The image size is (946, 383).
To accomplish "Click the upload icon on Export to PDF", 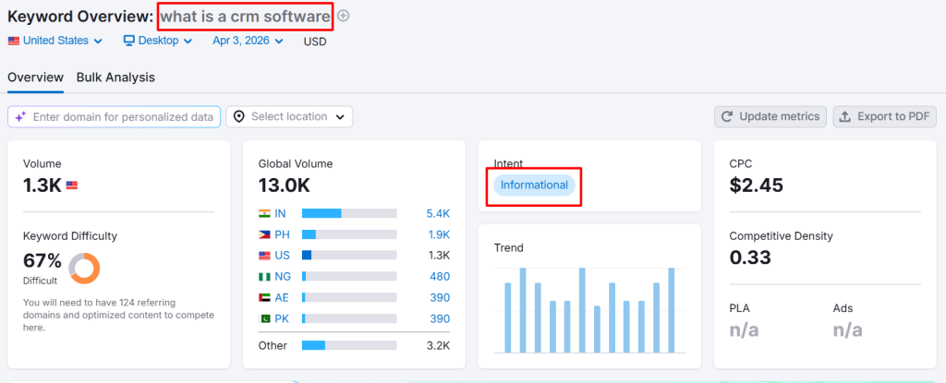I will 846,117.
